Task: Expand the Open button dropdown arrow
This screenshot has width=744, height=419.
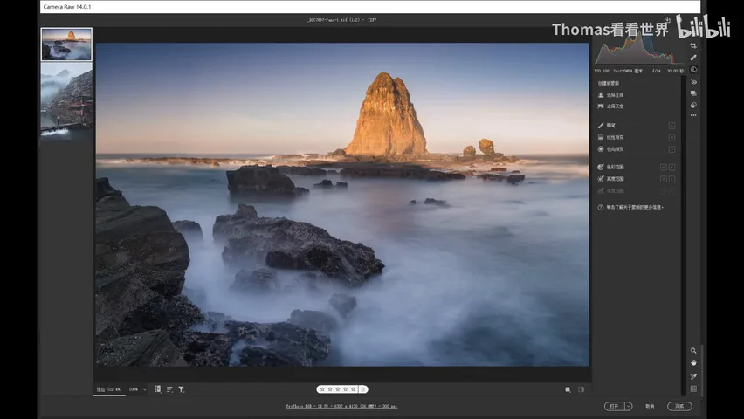Action: [629, 406]
